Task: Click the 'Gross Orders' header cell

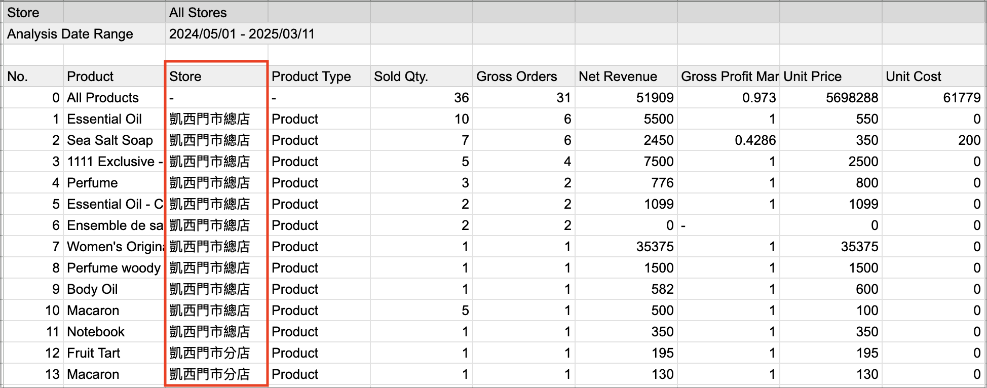Action: click(524, 76)
